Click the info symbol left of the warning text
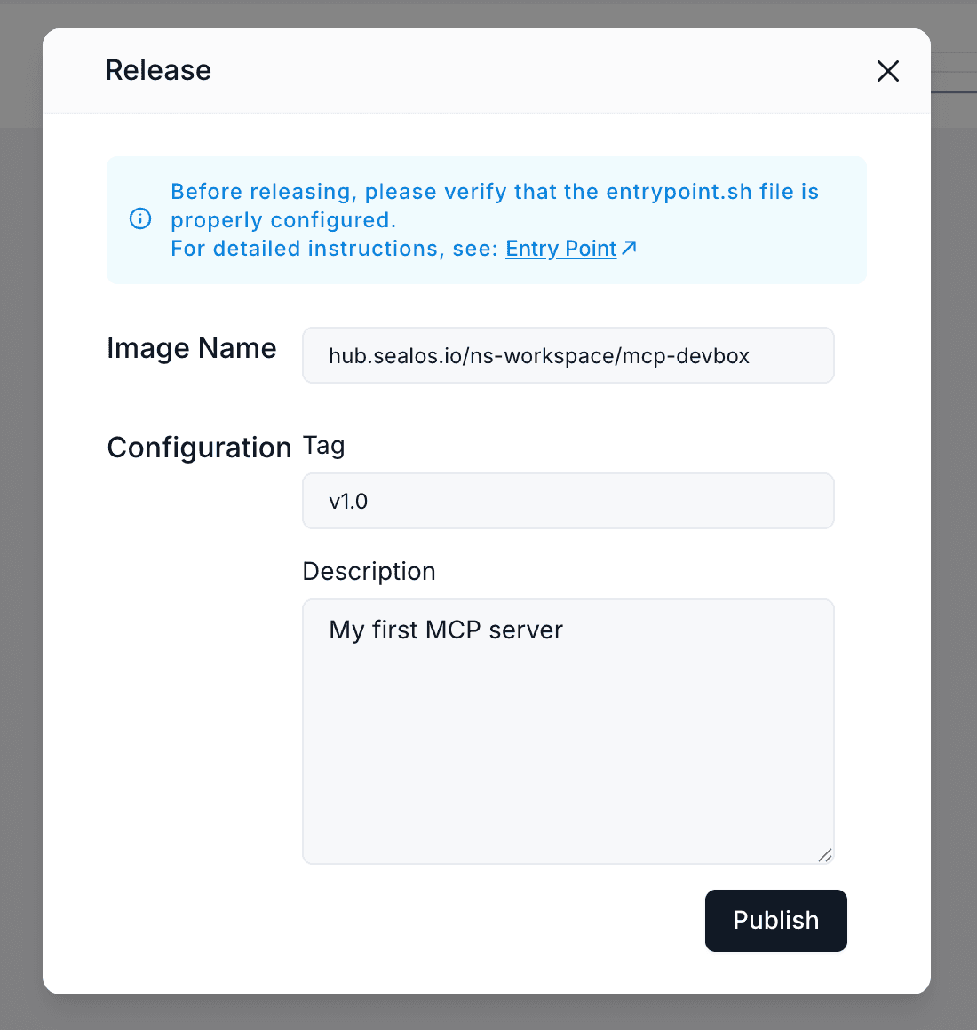 139,218
